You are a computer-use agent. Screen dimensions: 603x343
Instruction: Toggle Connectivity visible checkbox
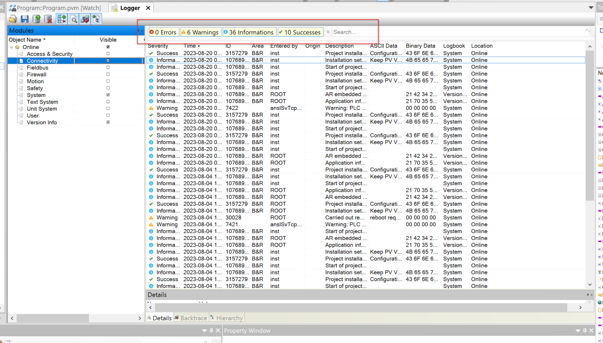(108, 61)
